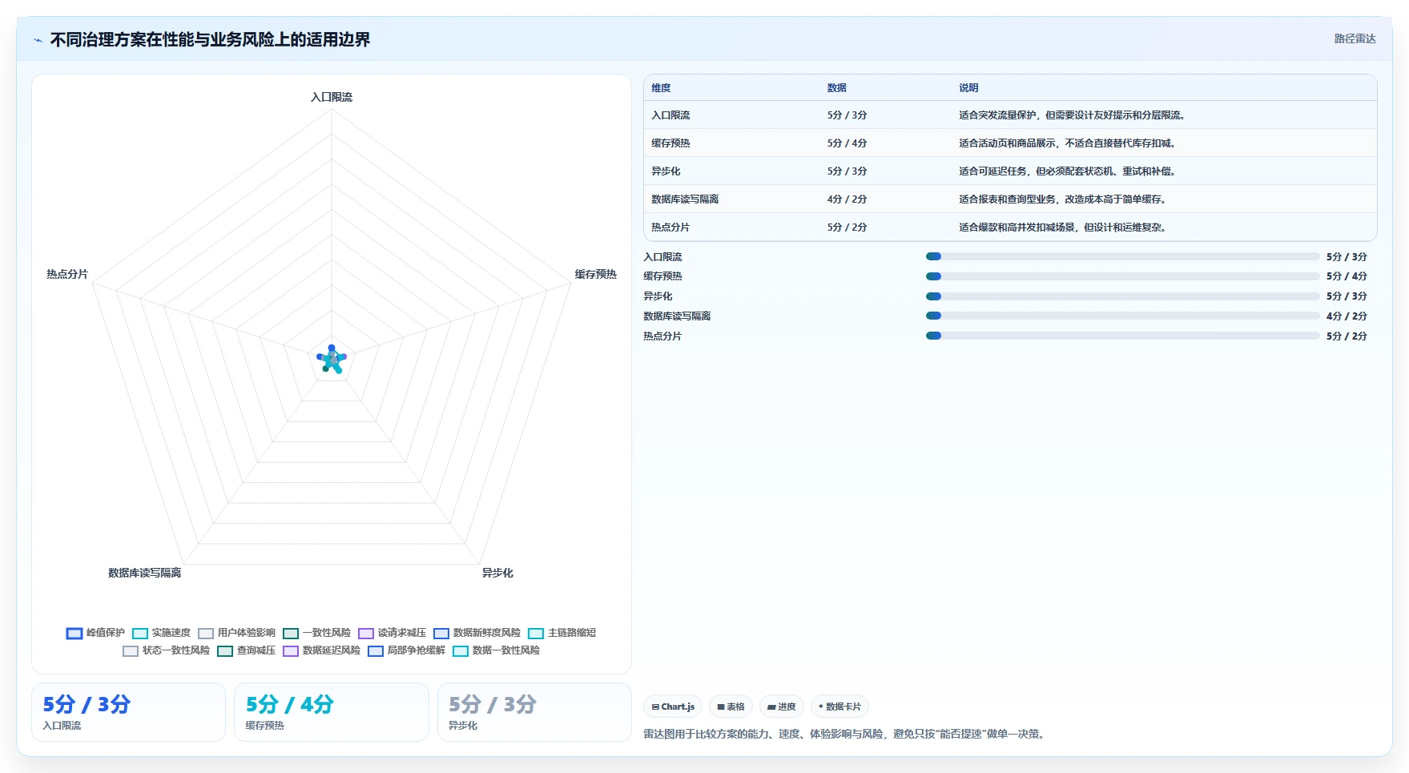Toggle the 数据新鲜度风险 legend entry

477,633
